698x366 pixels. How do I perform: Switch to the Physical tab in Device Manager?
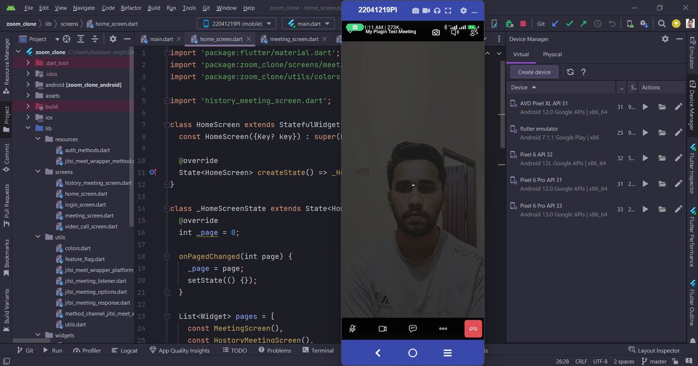[x=553, y=55]
